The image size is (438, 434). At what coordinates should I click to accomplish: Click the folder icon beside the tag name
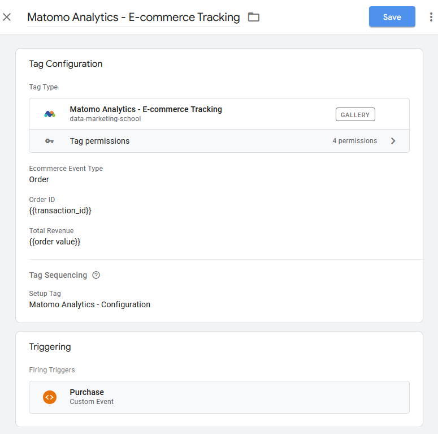(x=254, y=17)
